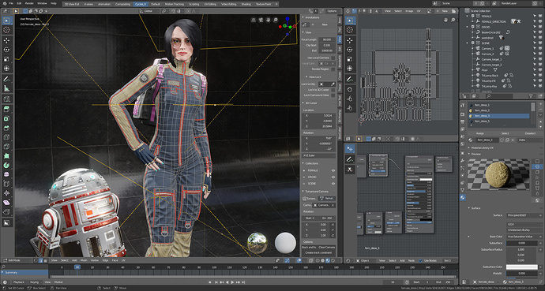
Task: Click the camera view gizmo in 3D viewport
Action: click(261, 21)
